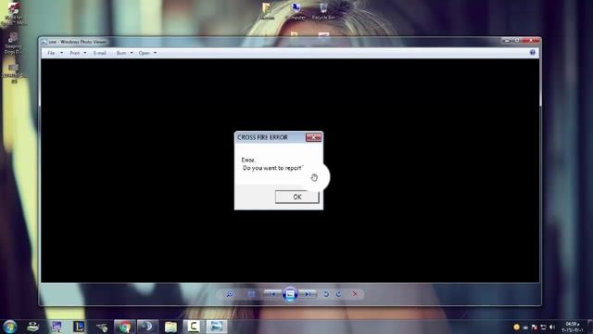Image resolution: width=593 pixels, height=334 pixels.
Task: Open the Camtasia taskbar icon
Action: point(194,327)
